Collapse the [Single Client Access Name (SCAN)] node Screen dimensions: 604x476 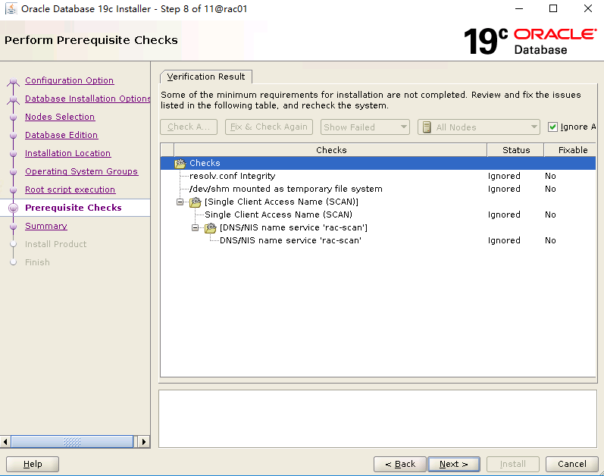click(x=180, y=202)
